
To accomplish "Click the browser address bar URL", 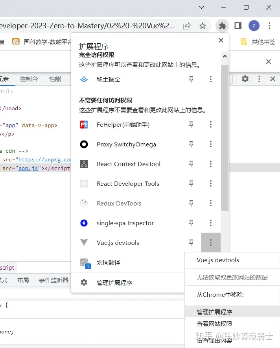I will [x=87, y=26].
